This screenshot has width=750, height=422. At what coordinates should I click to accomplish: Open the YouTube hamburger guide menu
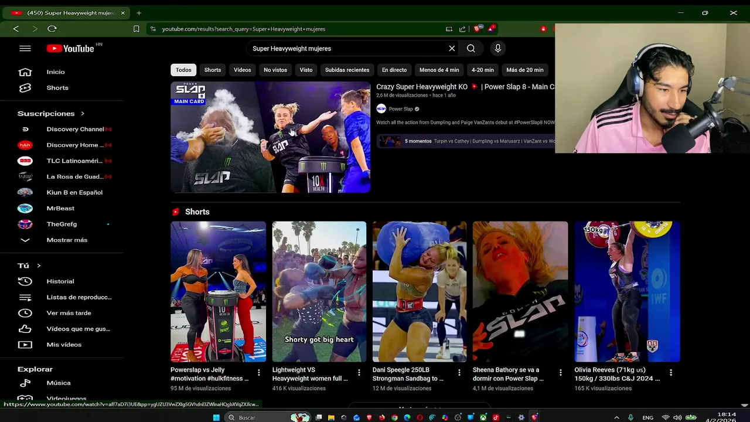25,49
